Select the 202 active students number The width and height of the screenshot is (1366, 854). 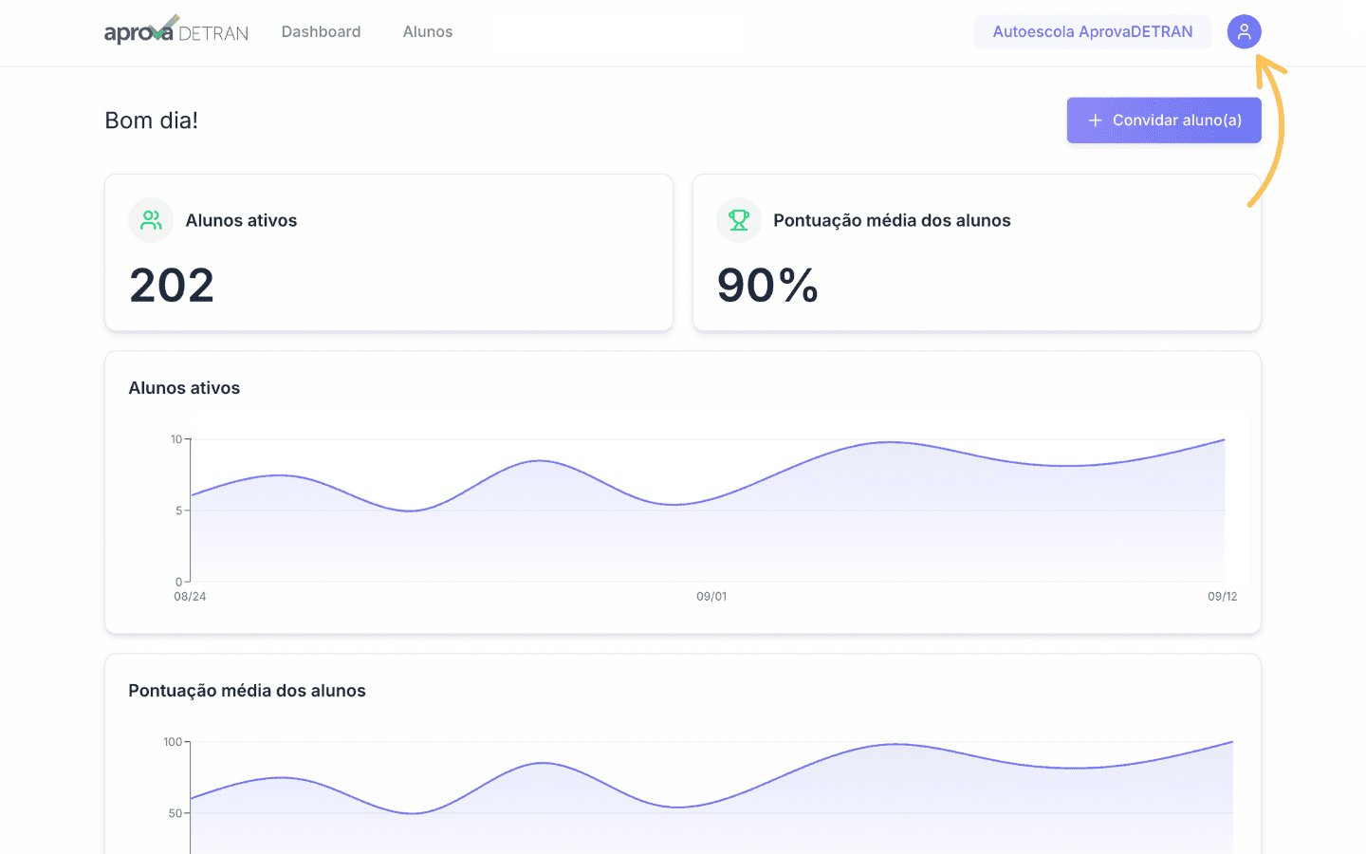coord(172,286)
